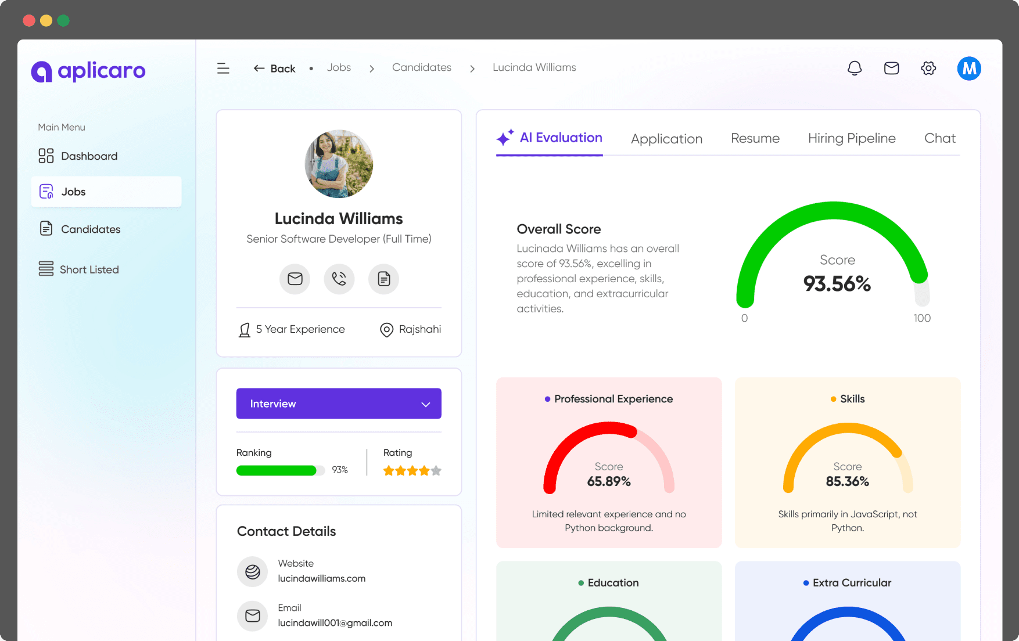Click the Short Listed list icon
The image size is (1019, 641).
coord(46,269)
